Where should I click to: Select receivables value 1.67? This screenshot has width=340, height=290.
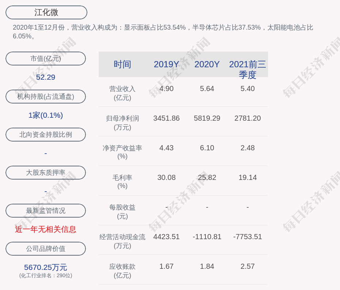166,266
